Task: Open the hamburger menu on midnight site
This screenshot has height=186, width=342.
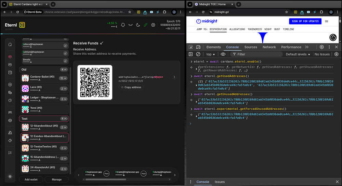Action: coord(327,21)
